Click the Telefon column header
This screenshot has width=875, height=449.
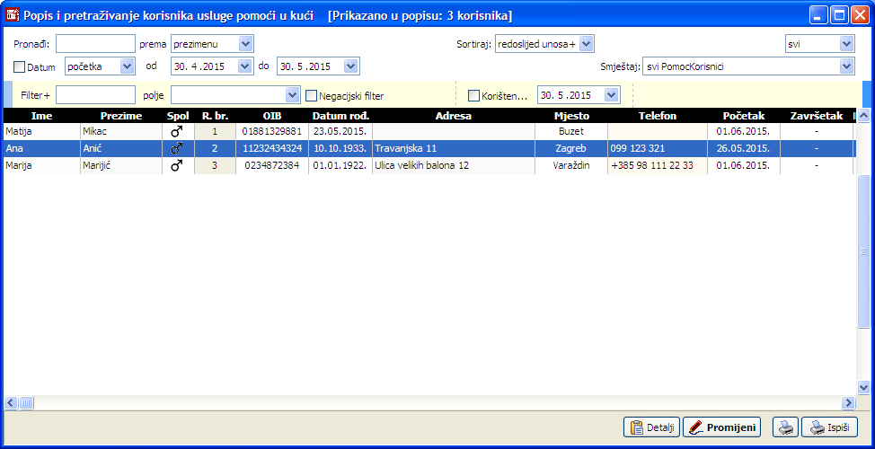(x=658, y=116)
